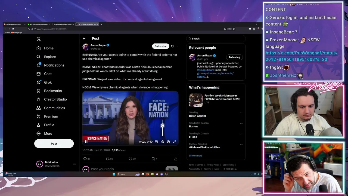
Task: Reload the page in browser
Action: pos(13,29)
